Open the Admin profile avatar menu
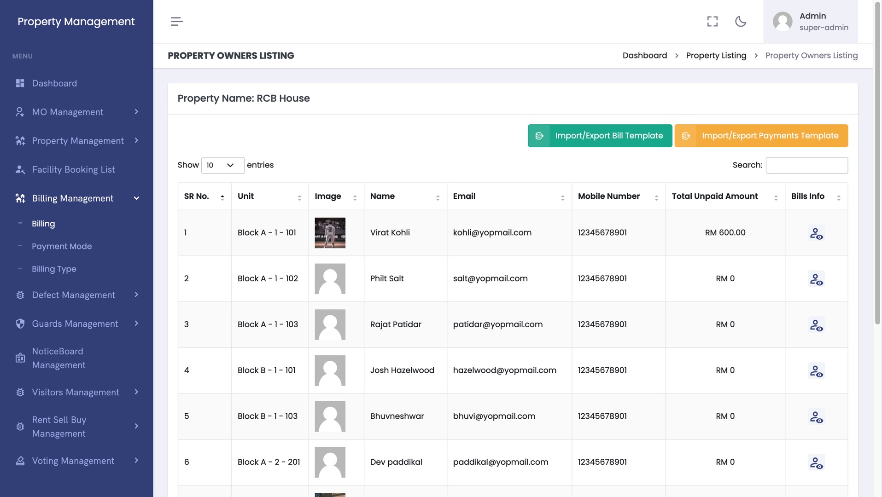 click(x=782, y=22)
